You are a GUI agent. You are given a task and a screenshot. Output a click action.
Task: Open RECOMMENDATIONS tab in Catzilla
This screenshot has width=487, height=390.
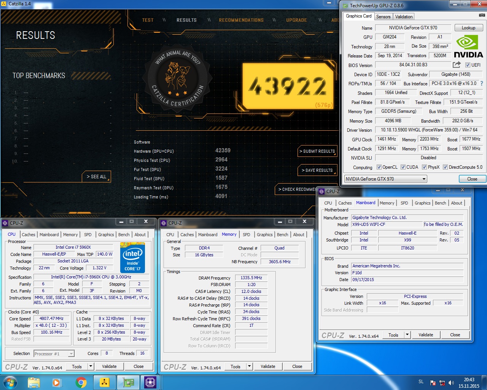(241, 20)
